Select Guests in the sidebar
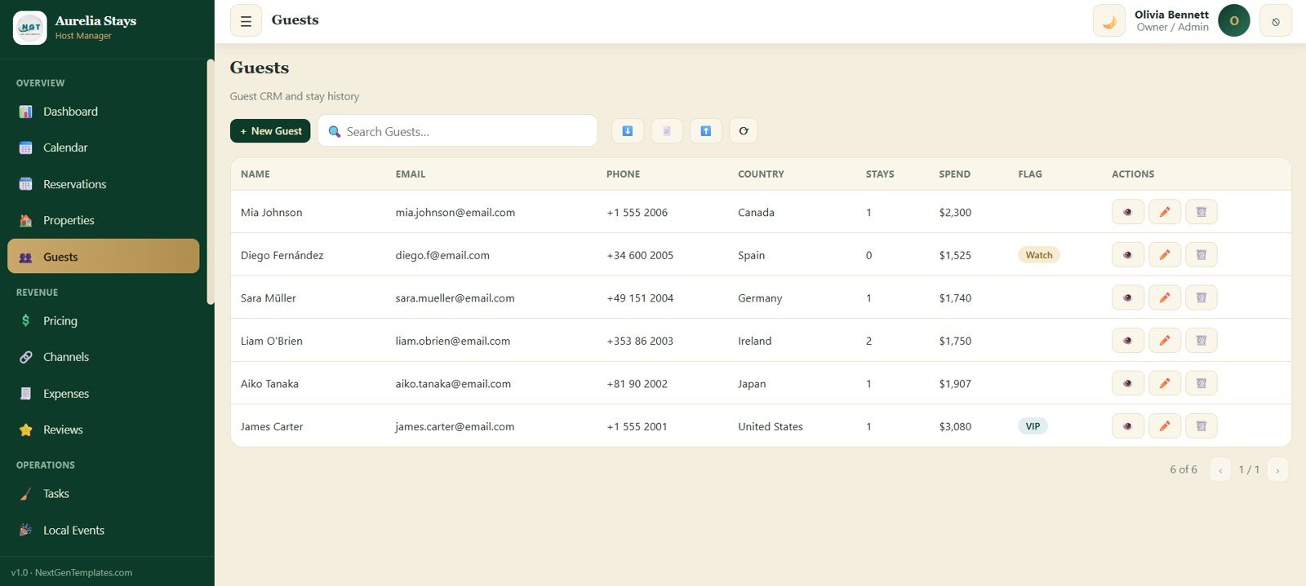1306x586 pixels. (103, 256)
